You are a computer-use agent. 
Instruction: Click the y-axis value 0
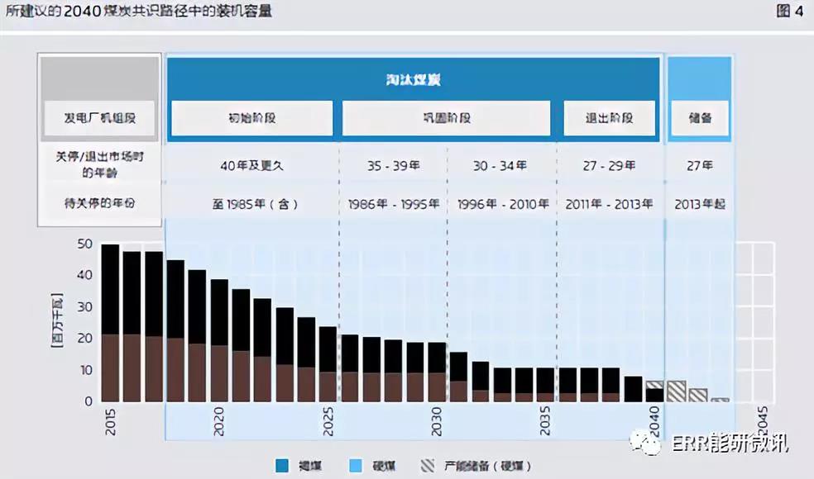89,401
